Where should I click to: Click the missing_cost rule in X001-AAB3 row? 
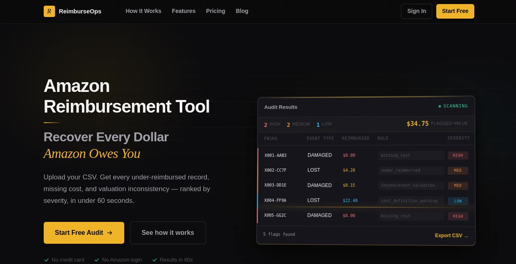[411, 155]
